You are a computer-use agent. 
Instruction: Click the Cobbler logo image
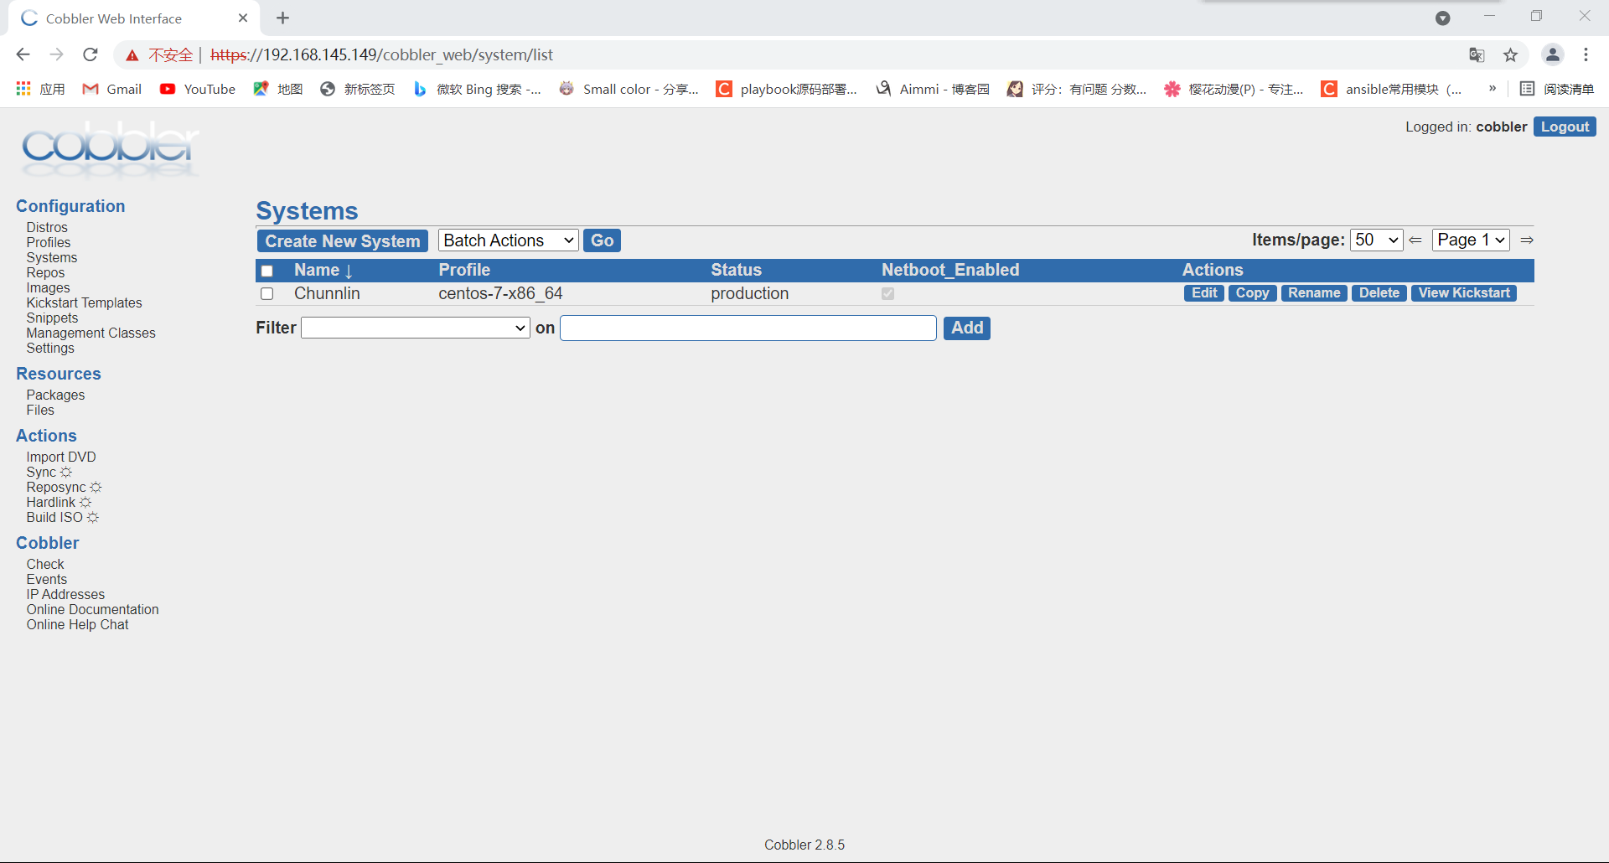tap(110, 150)
